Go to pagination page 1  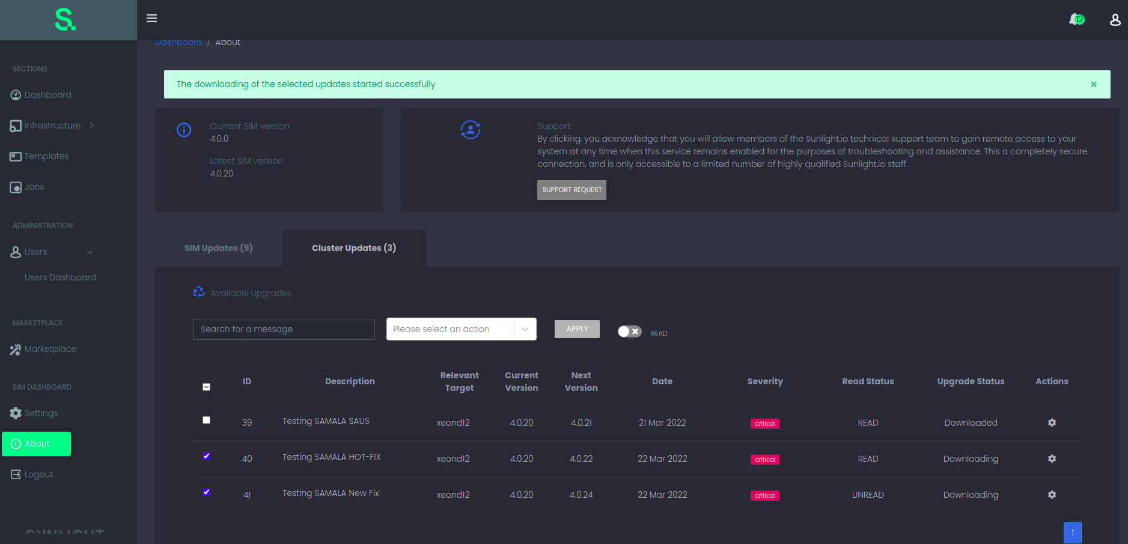pos(1072,533)
